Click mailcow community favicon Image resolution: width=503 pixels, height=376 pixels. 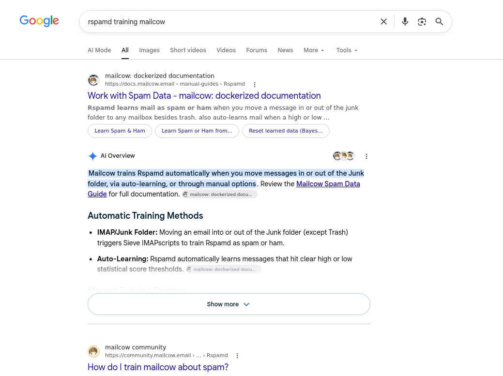click(x=93, y=351)
